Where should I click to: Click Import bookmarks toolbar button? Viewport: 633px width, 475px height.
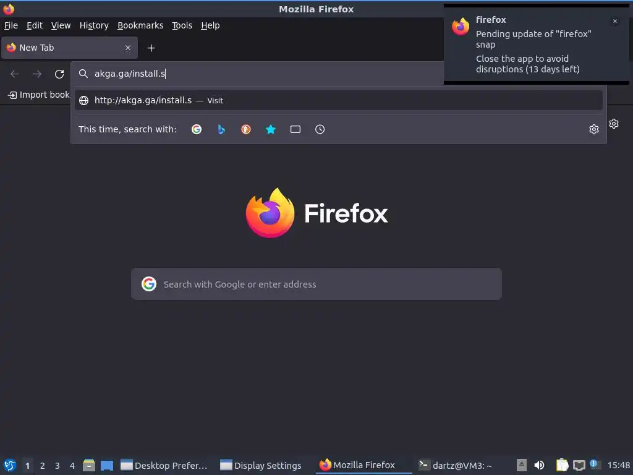(x=39, y=95)
